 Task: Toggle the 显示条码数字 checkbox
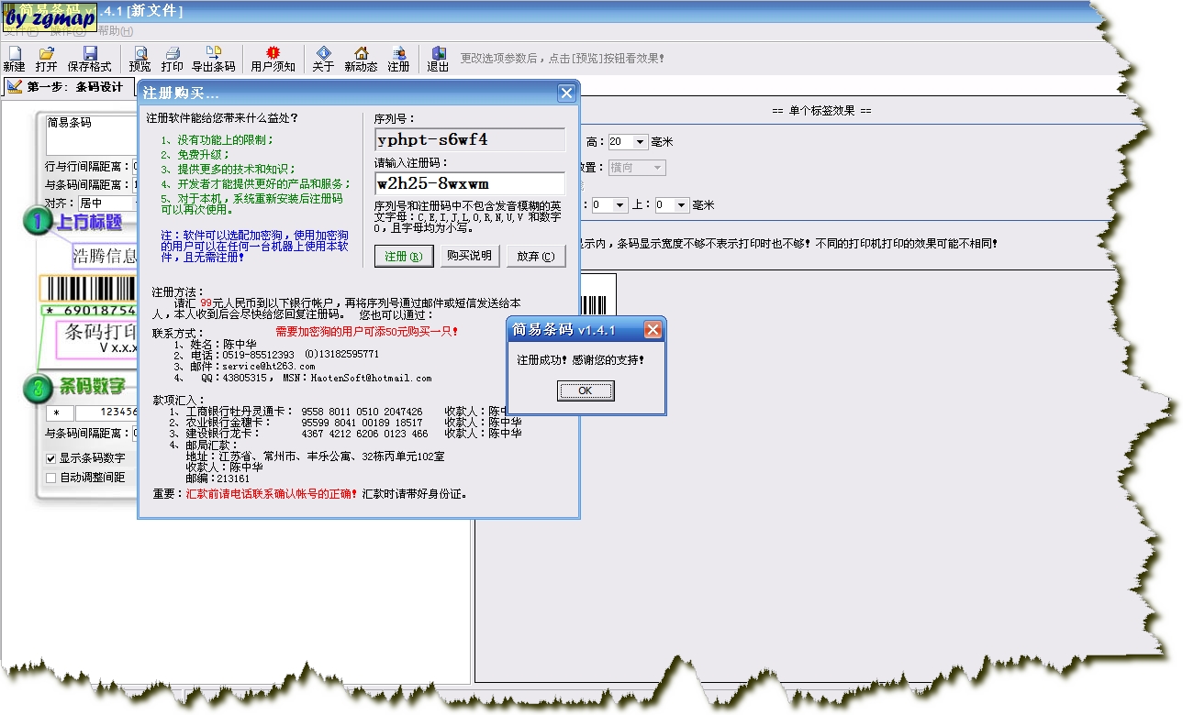click(51, 458)
